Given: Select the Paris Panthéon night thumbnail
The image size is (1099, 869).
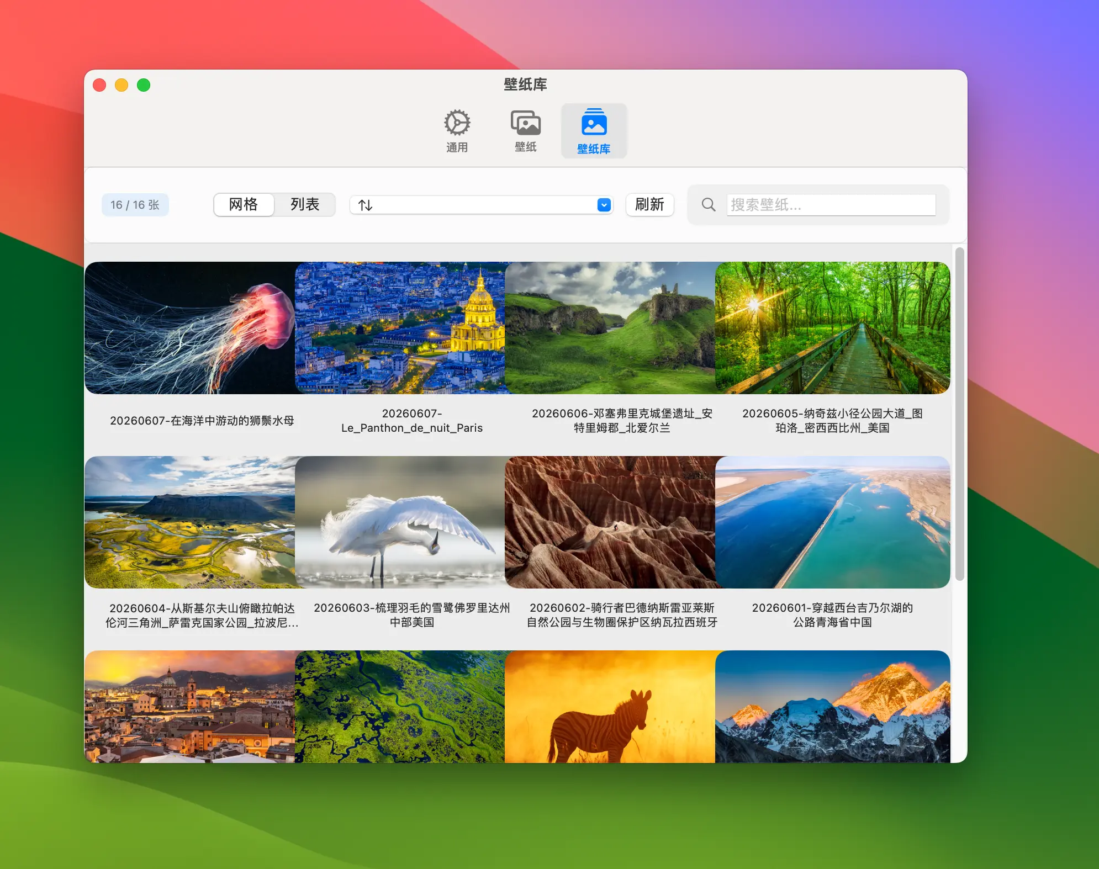Looking at the screenshot, I should click(400, 328).
